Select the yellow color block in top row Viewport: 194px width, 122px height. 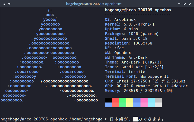click(x=130, y=100)
